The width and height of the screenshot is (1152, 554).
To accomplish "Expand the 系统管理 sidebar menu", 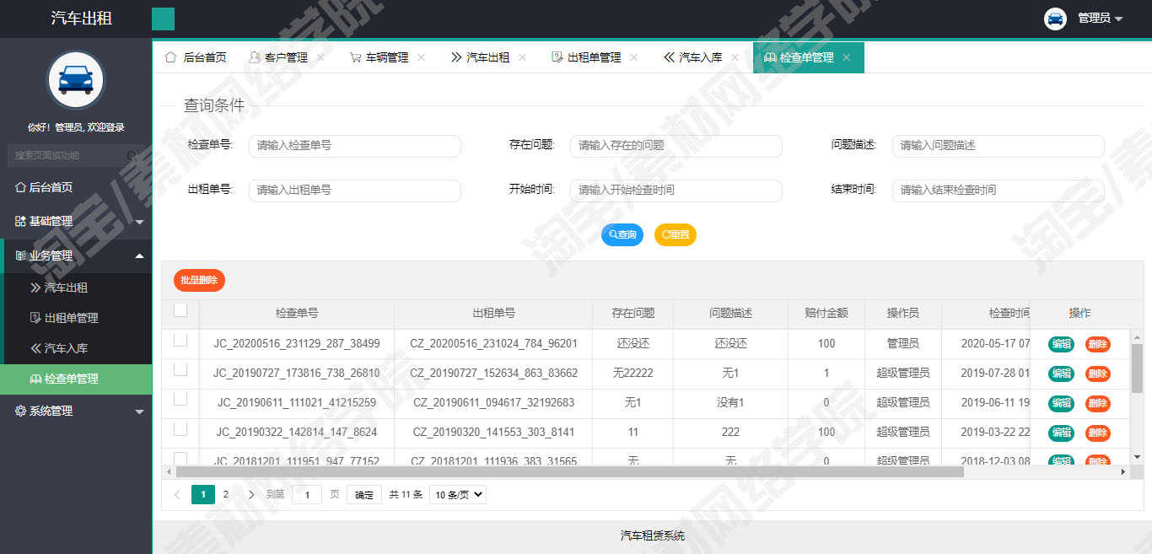I will (76, 411).
